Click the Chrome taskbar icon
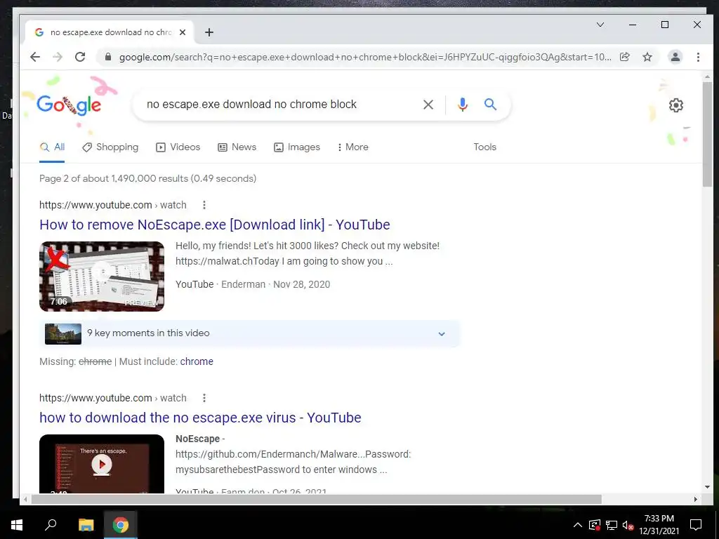 pos(121,525)
